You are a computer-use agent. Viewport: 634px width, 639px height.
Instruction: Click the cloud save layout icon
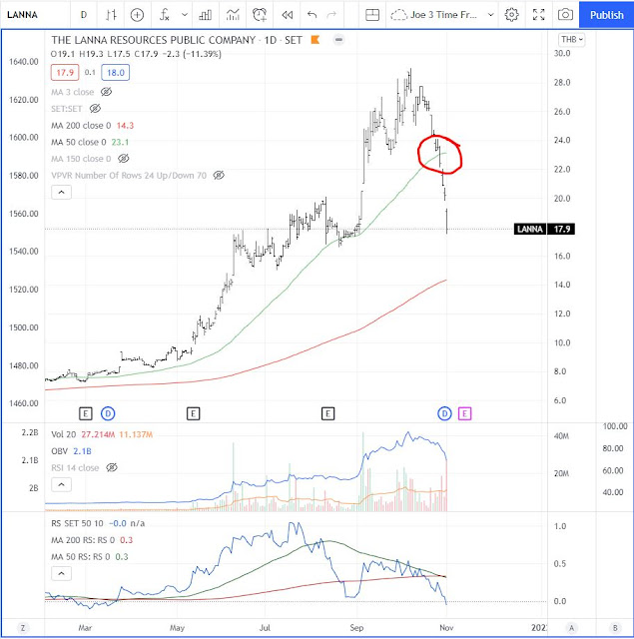(x=398, y=15)
